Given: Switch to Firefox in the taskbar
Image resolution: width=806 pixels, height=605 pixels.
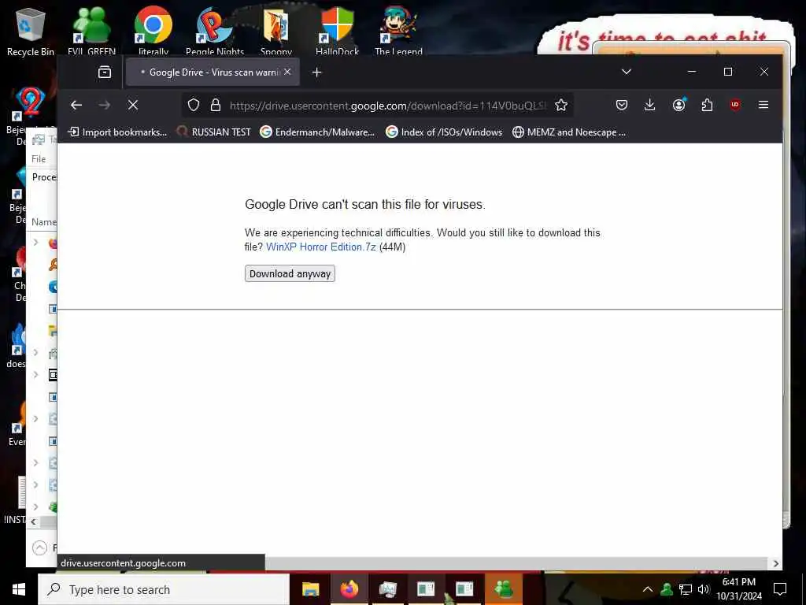Looking at the screenshot, I should click(349, 589).
